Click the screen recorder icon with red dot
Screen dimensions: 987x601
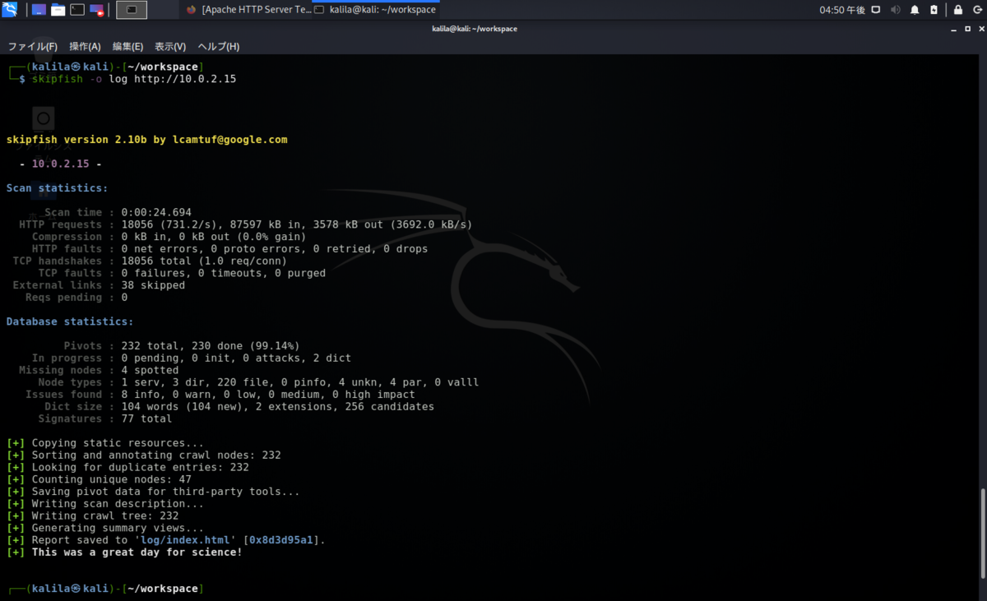pyautogui.click(x=97, y=10)
